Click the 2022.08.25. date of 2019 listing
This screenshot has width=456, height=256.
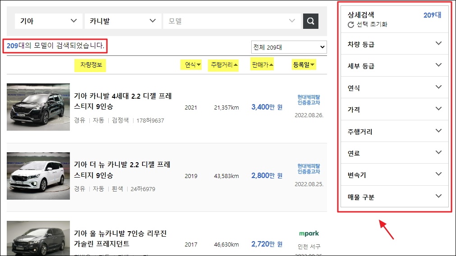pos(309,184)
